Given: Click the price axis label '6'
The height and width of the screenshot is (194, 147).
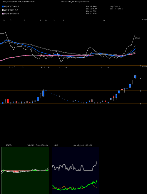Looking at the screenshot, I should coord(141,104).
